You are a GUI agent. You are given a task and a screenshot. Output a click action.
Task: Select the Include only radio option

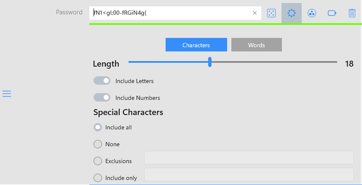click(x=98, y=178)
